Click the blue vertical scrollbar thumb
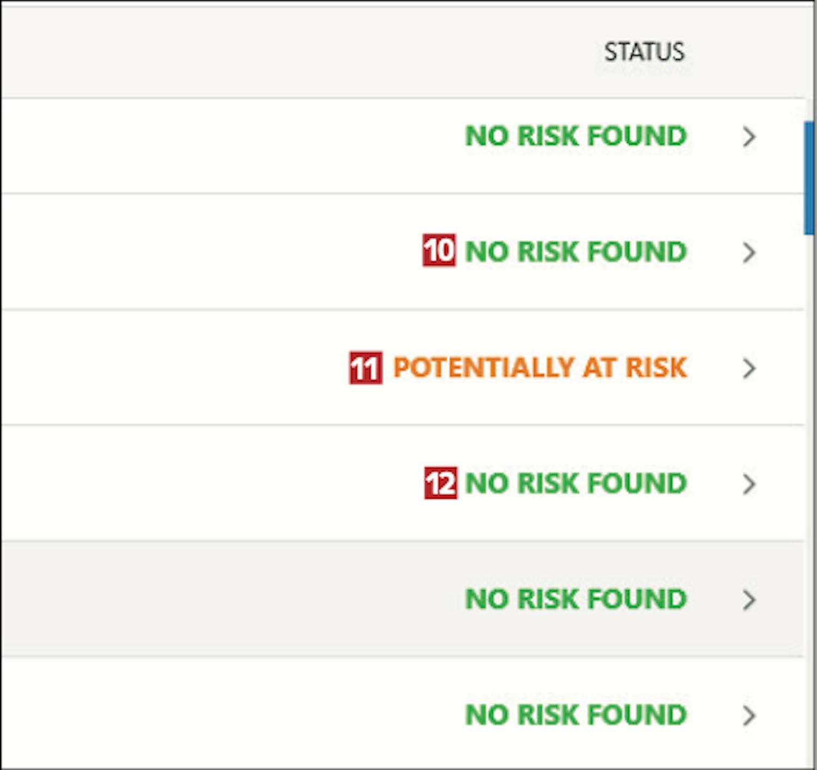The image size is (817, 770). tap(809, 178)
